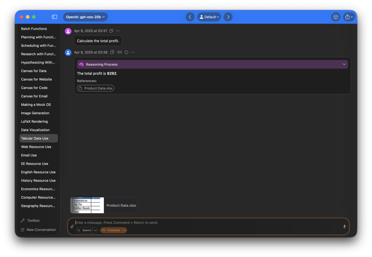Open the Default persona dropdown
Screen dimensions: 372x257
coord(209,17)
